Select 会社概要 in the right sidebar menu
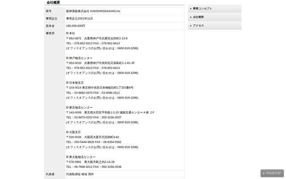 [x=214, y=17]
